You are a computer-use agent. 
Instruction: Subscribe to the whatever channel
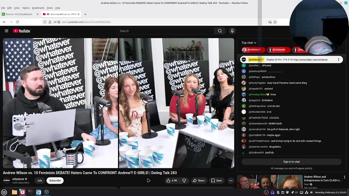[55, 180]
